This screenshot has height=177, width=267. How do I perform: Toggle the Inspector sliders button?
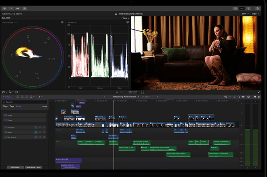[248, 8]
